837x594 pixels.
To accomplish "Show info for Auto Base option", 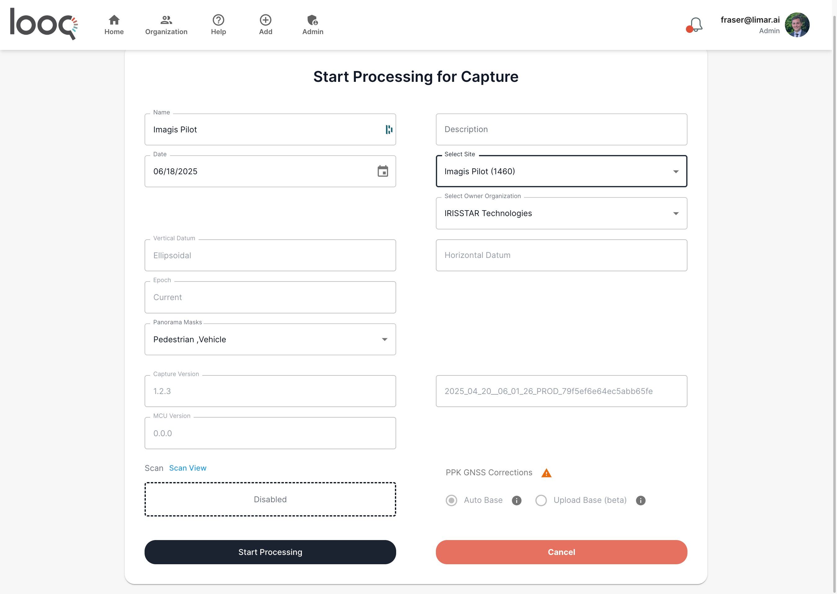I will coord(517,500).
